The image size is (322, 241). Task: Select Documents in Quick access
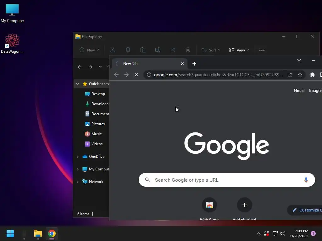tap(97, 114)
